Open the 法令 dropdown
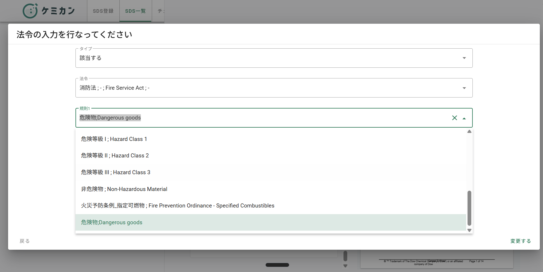 [274, 88]
